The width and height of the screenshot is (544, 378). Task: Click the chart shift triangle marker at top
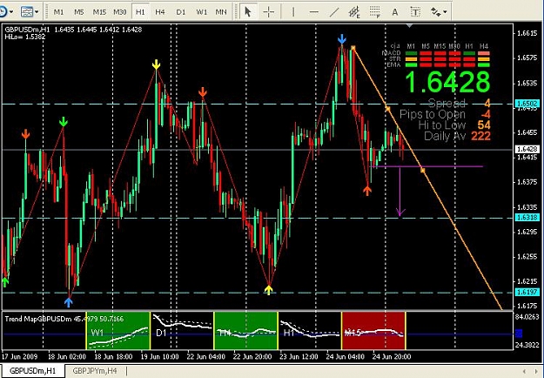tap(409, 25)
